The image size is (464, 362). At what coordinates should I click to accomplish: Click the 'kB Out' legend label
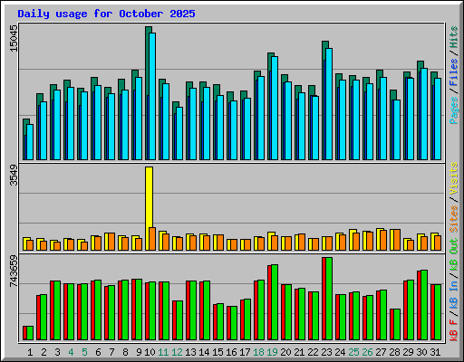(x=453, y=255)
